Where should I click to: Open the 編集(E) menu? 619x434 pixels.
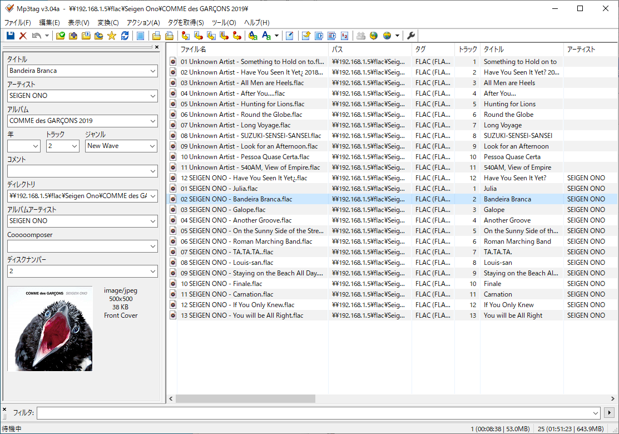tap(49, 22)
